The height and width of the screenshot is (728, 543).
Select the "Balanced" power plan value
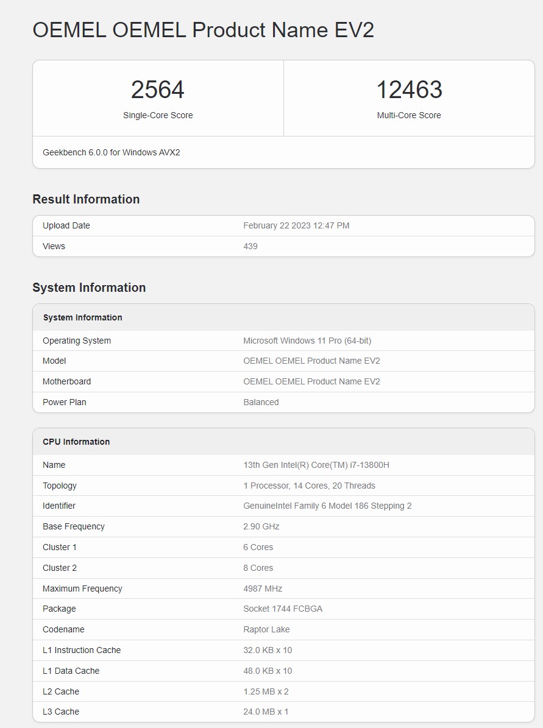tap(261, 402)
